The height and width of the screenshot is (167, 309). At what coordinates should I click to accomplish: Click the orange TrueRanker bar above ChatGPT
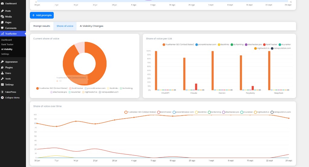(156, 70)
